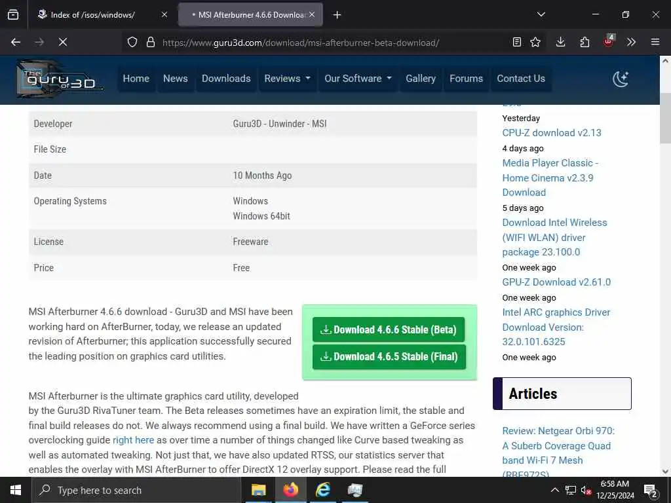Click the scrollbar down arrow

click(665, 472)
